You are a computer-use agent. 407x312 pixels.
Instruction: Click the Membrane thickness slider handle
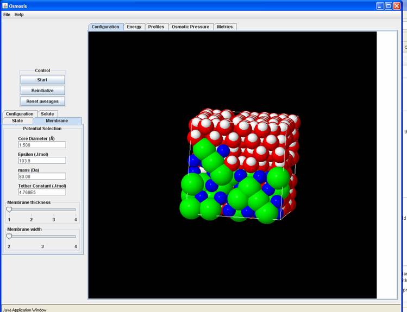(x=9, y=209)
